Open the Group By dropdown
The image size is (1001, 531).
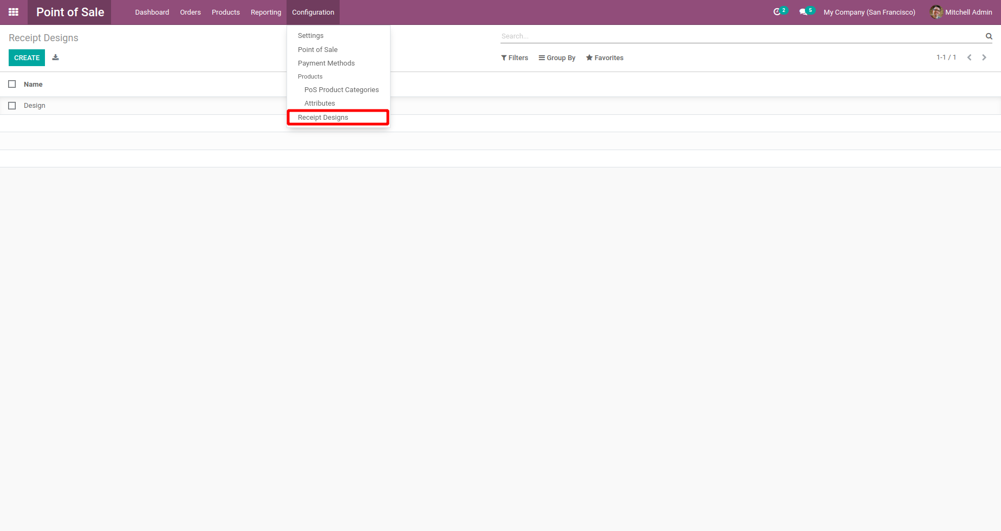(557, 58)
